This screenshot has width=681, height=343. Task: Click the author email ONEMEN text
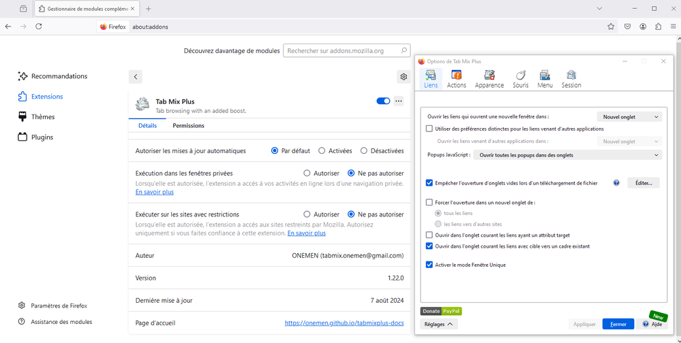click(348, 255)
